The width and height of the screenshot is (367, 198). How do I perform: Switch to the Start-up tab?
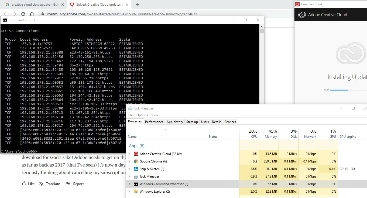coord(192,122)
